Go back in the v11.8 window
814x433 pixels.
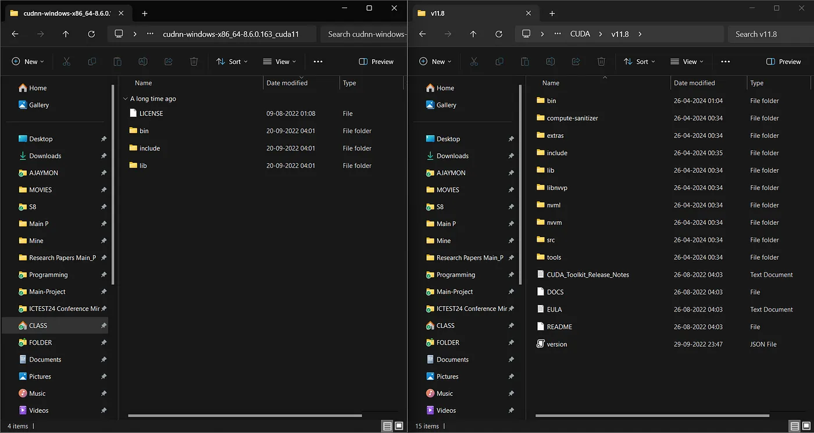(423, 34)
